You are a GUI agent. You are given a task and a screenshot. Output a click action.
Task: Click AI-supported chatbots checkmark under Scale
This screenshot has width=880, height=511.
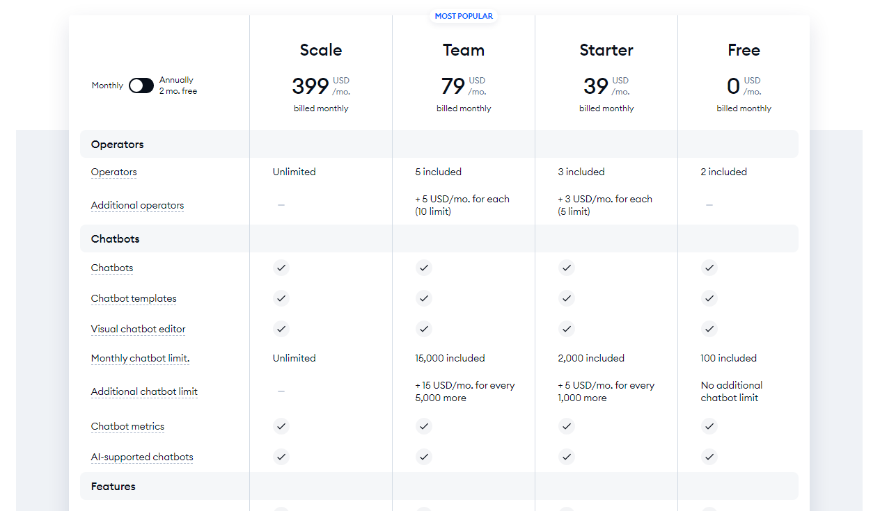click(x=281, y=457)
